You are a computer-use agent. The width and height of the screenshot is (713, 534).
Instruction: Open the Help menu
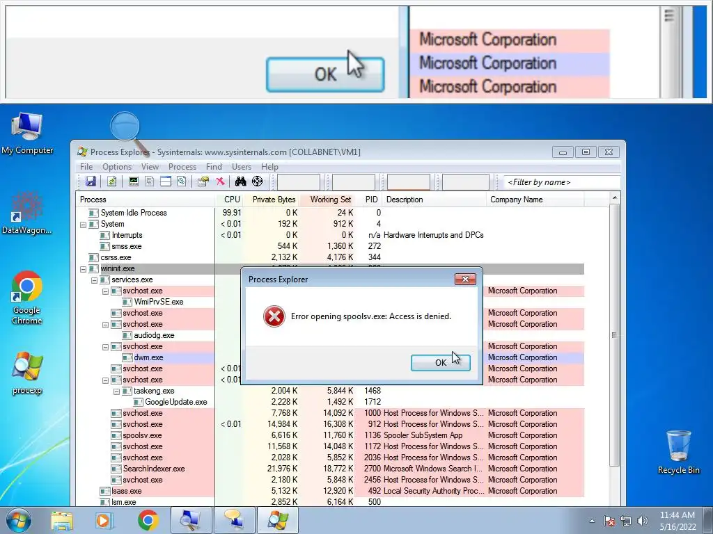(x=269, y=167)
